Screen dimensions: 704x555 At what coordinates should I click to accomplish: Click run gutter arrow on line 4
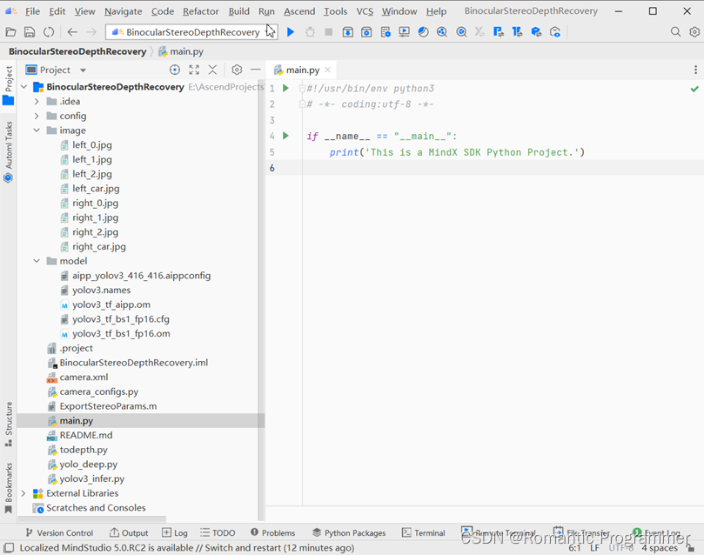(x=285, y=136)
